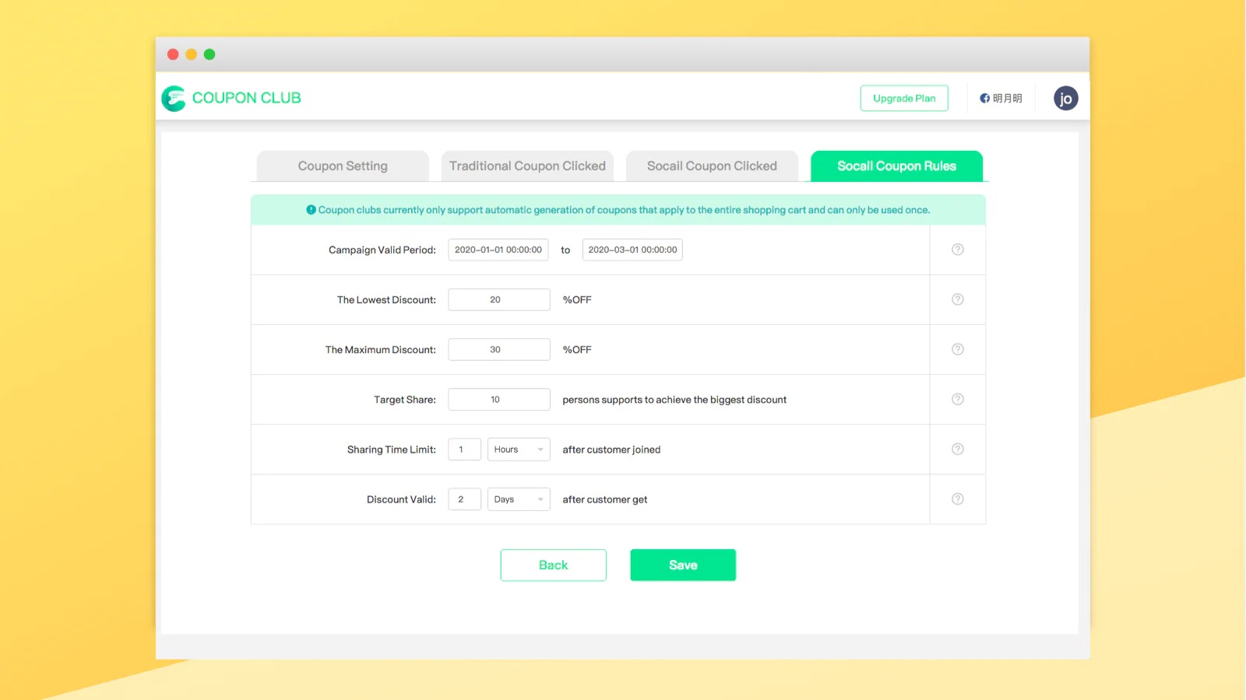Open help icon for The Maximum Discount

tap(957, 349)
